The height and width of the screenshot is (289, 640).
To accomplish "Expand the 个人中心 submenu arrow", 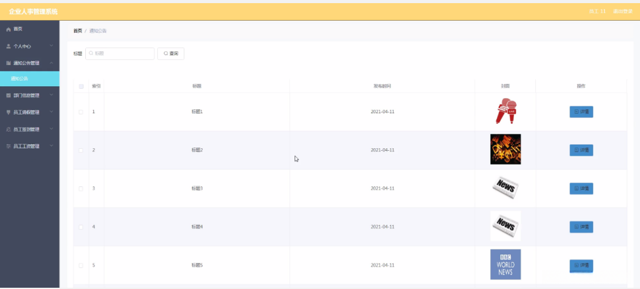I will tap(51, 46).
